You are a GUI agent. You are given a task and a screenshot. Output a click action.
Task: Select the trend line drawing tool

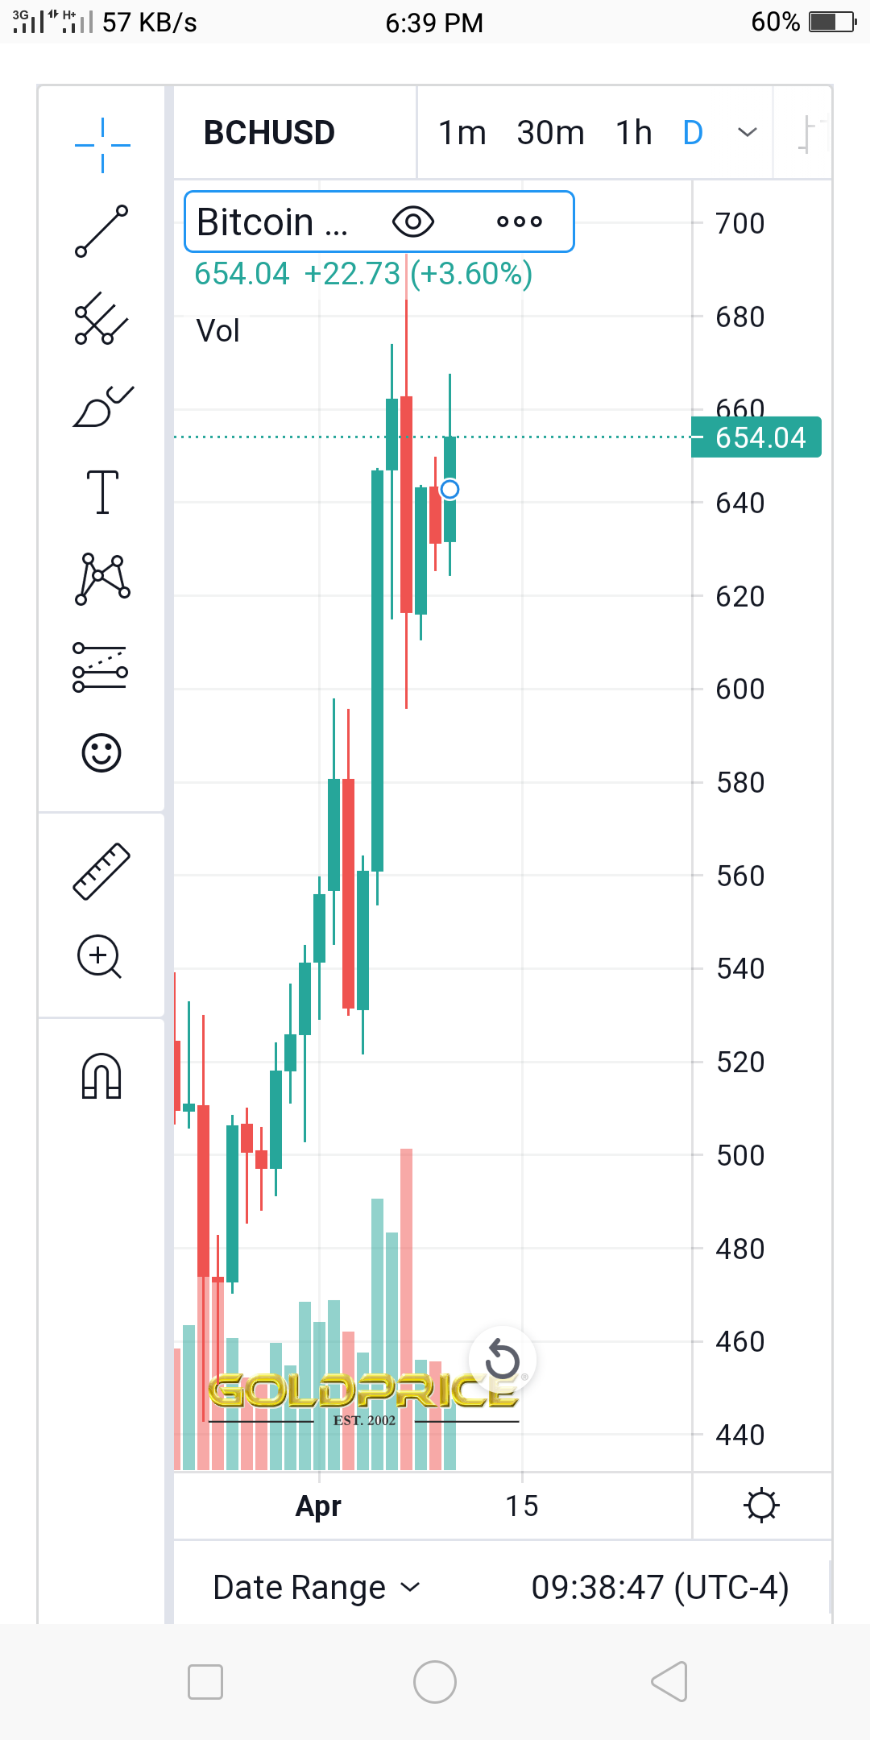pyautogui.click(x=101, y=231)
